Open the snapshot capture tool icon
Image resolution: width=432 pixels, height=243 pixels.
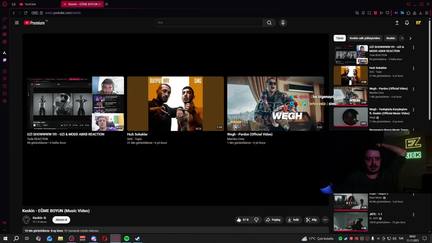pyautogui.click(x=369, y=13)
